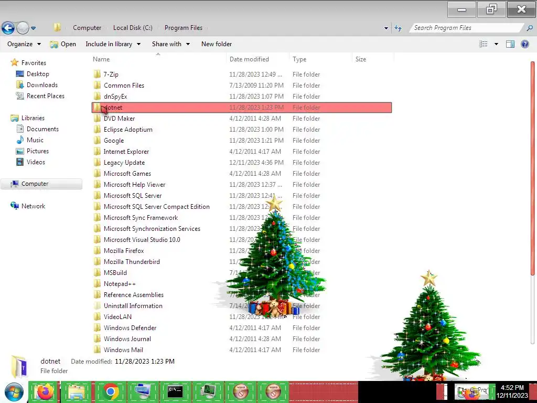This screenshot has height=403, width=537.
Task: Click the Microsoft Help Viewer folder name
Action: [x=134, y=184]
